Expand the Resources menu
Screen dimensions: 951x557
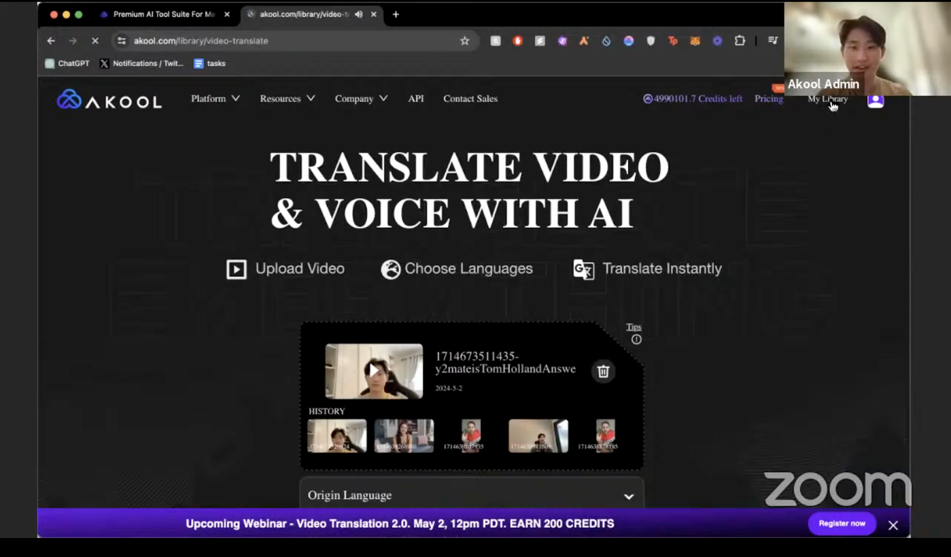click(x=287, y=99)
